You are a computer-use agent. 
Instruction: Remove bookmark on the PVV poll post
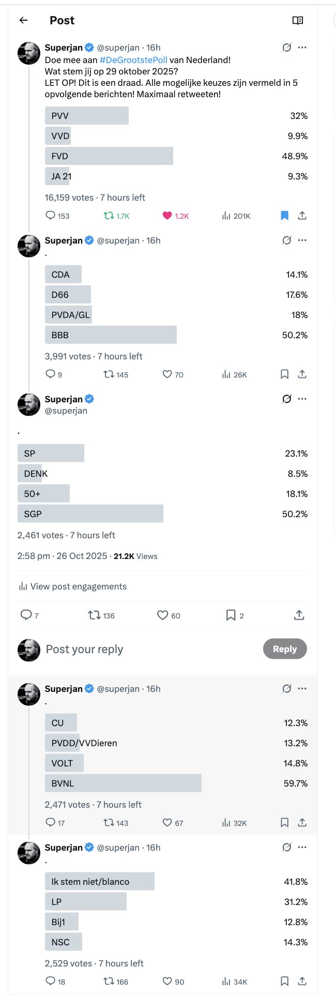(x=284, y=216)
